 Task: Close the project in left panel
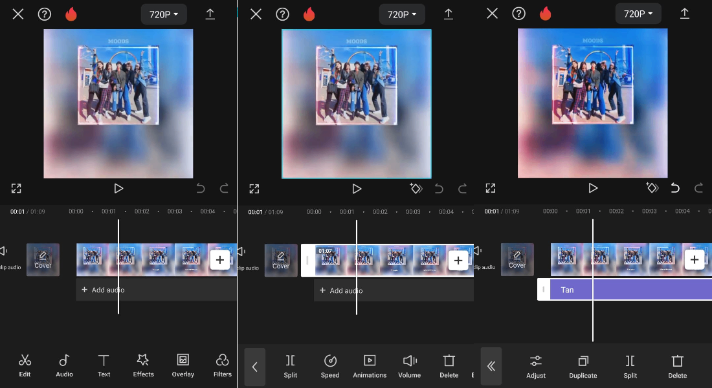click(x=18, y=14)
